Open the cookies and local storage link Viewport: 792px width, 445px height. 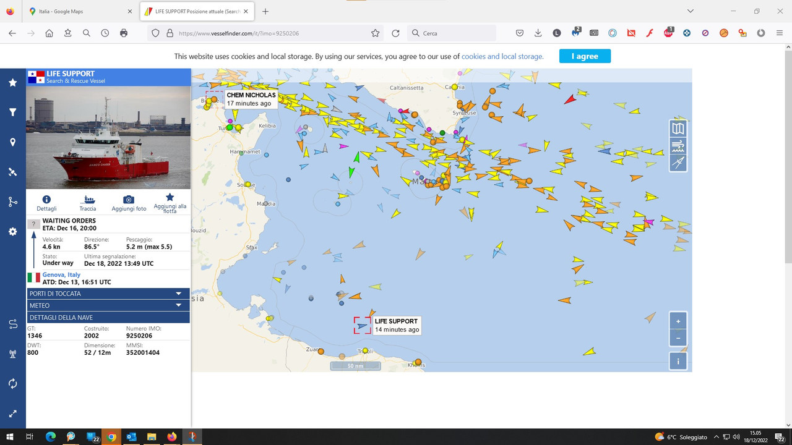pos(502,56)
